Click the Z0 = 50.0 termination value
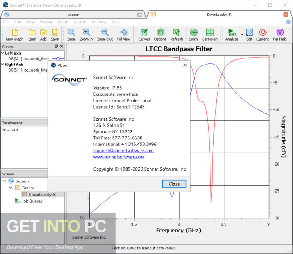The height and width of the screenshot is (254, 293). pos(10,130)
